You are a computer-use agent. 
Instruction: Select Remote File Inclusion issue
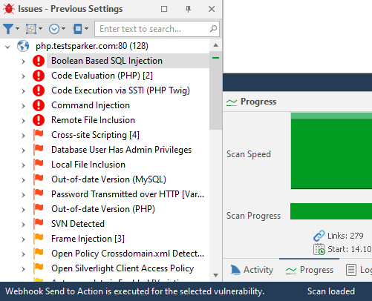[93, 120]
